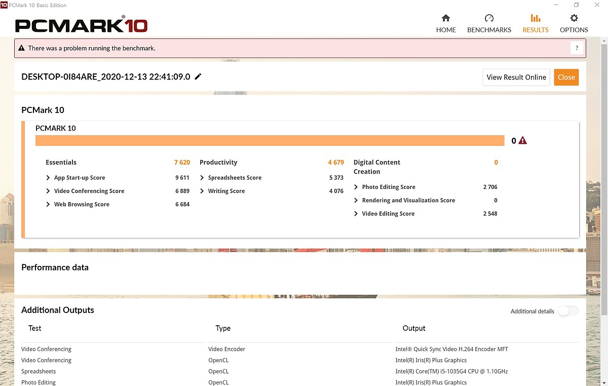
Task: Switch to the RESULTS tab
Action: (x=536, y=24)
